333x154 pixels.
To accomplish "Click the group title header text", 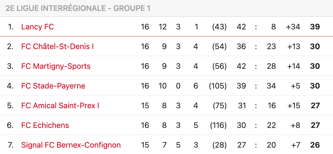I will tap(78, 8).
